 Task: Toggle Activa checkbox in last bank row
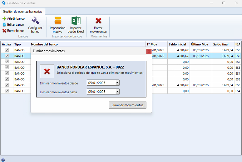[7, 91]
